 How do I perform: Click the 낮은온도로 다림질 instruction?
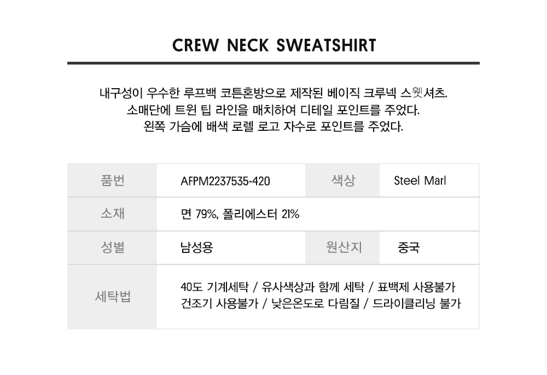[316, 303]
